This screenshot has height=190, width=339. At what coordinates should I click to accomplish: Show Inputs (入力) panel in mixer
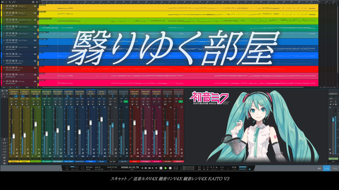tap(4, 146)
